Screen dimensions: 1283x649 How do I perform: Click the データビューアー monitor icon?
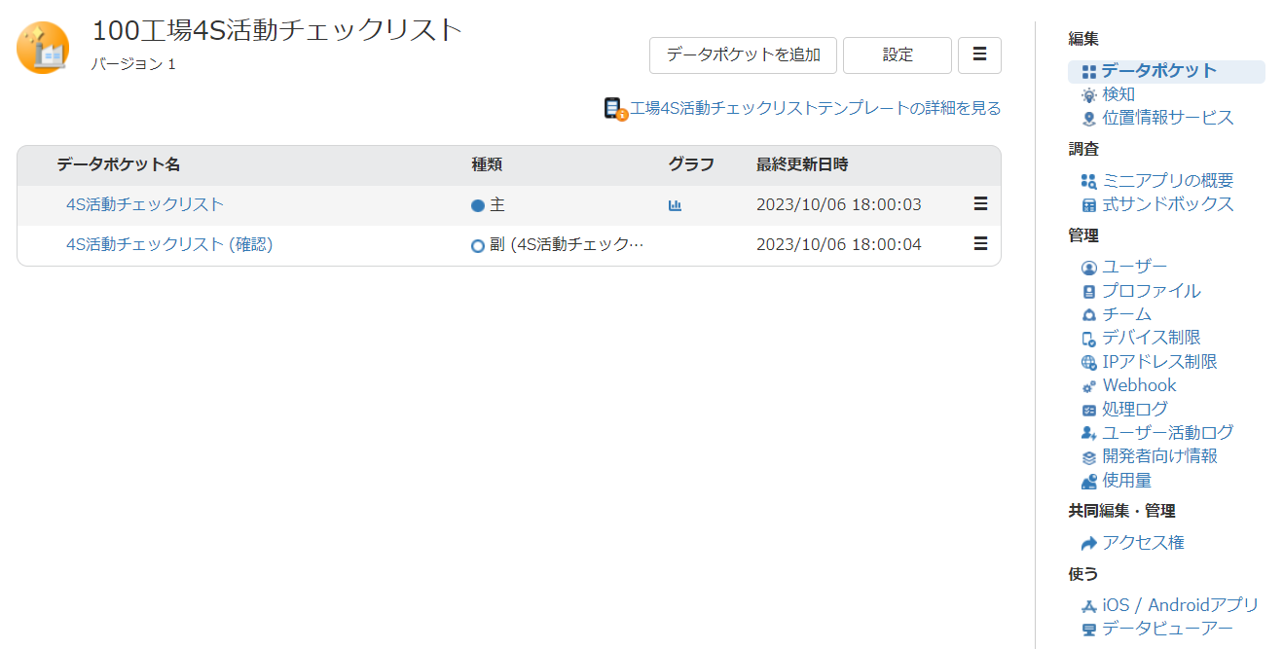click(x=1089, y=630)
